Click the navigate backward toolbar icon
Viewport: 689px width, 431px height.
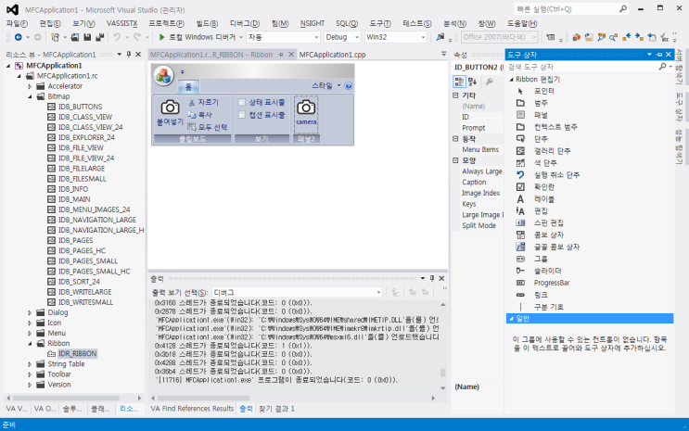[x=18, y=37]
